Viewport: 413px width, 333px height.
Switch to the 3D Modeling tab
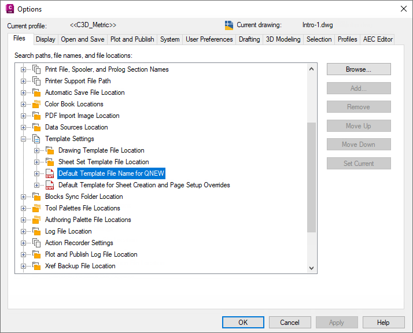[x=283, y=39]
